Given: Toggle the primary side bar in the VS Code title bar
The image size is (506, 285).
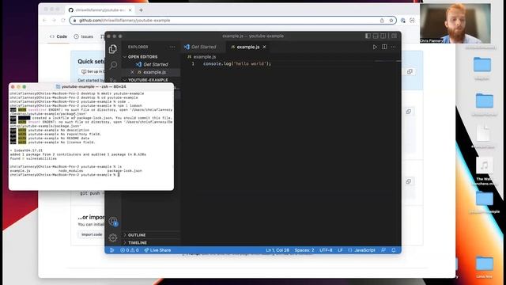Looking at the screenshot, I should click(x=368, y=36).
